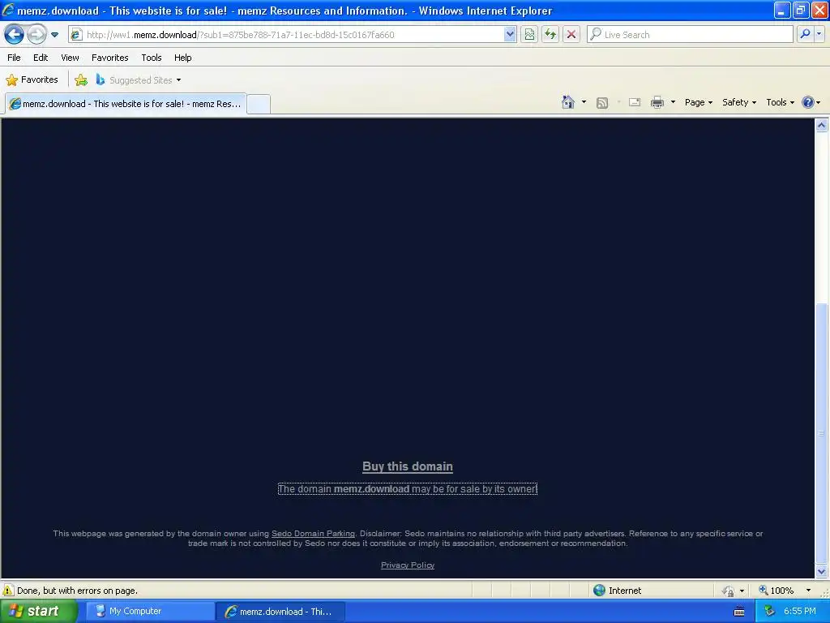Click the address bar URL field
830x623 pixels.
292,35
